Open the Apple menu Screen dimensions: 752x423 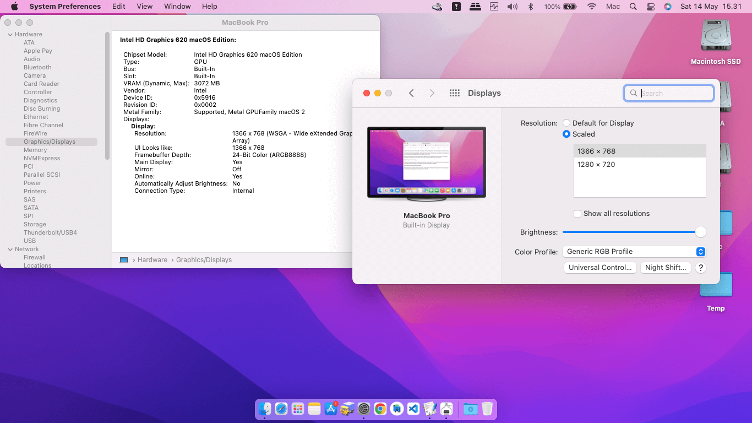point(14,7)
